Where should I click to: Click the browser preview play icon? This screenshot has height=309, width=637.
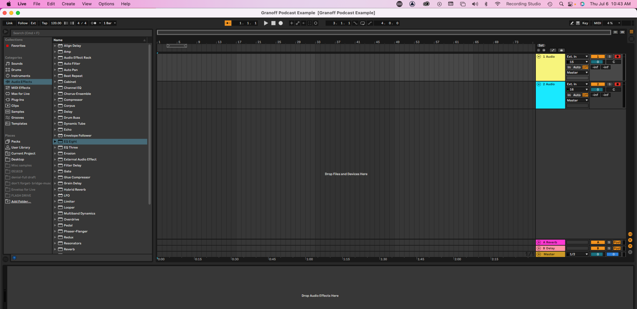pyautogui.click(x=6, y=32)
